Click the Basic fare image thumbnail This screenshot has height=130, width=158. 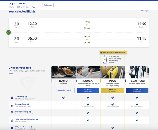point(63,72)
